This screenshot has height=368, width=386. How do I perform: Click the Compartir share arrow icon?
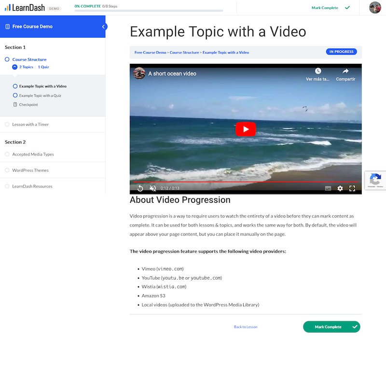[345, 71]
